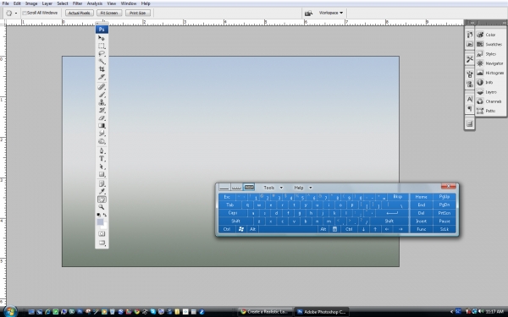Open the Paragraph panel icon
The image size is (508, 317).
point(469,108)
